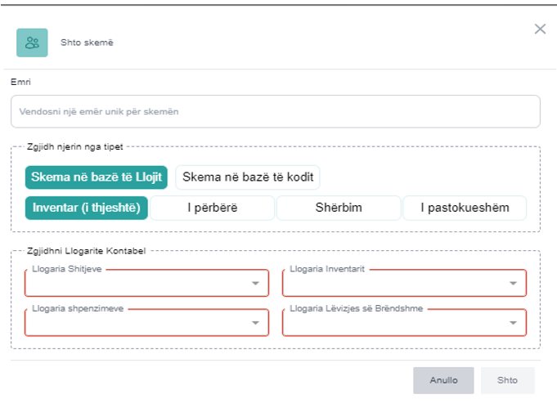Close the Shto skemë dialog
The image size is (557, 408).
[x=540, y=29]
